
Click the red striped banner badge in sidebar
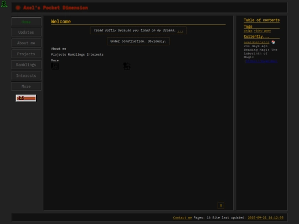(26, 98)
